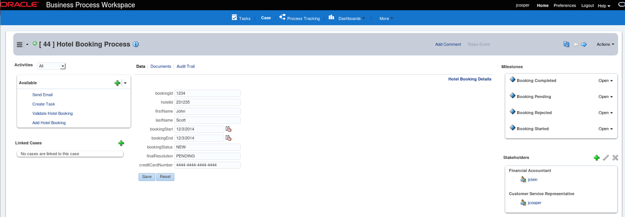Go to the next case arrow
The width and height of the screenshot is (625, 217).
[x=584, y=44]
